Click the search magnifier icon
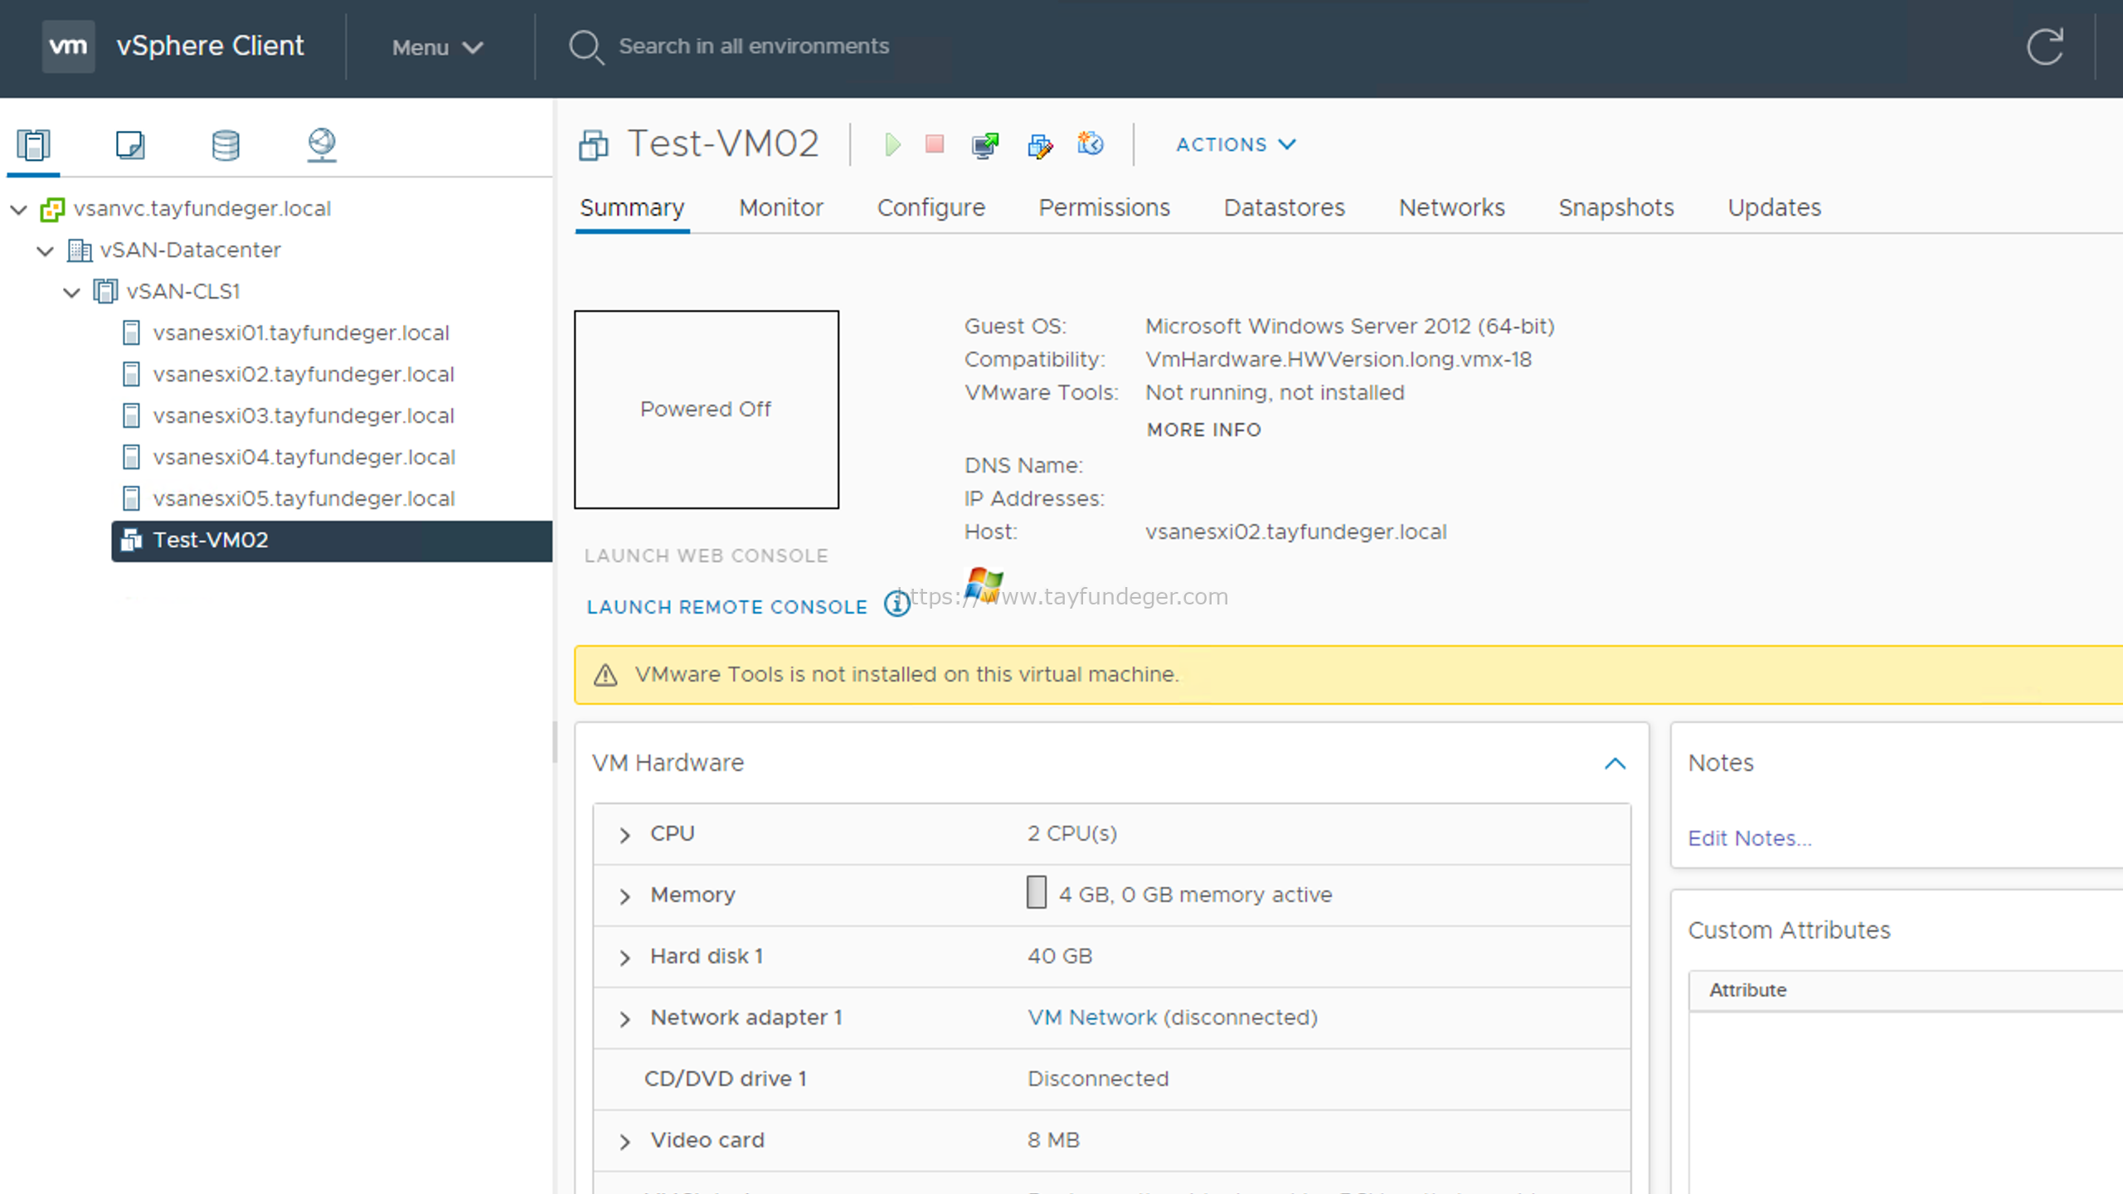The image size is (2123, 1194). click(x=585, y=47)
